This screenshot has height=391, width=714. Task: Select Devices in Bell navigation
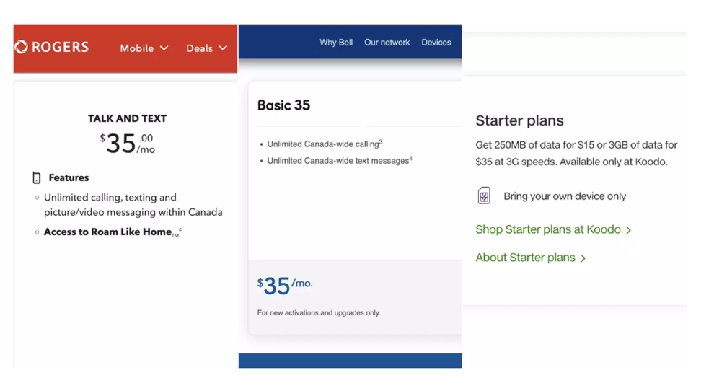pos(436,43)
